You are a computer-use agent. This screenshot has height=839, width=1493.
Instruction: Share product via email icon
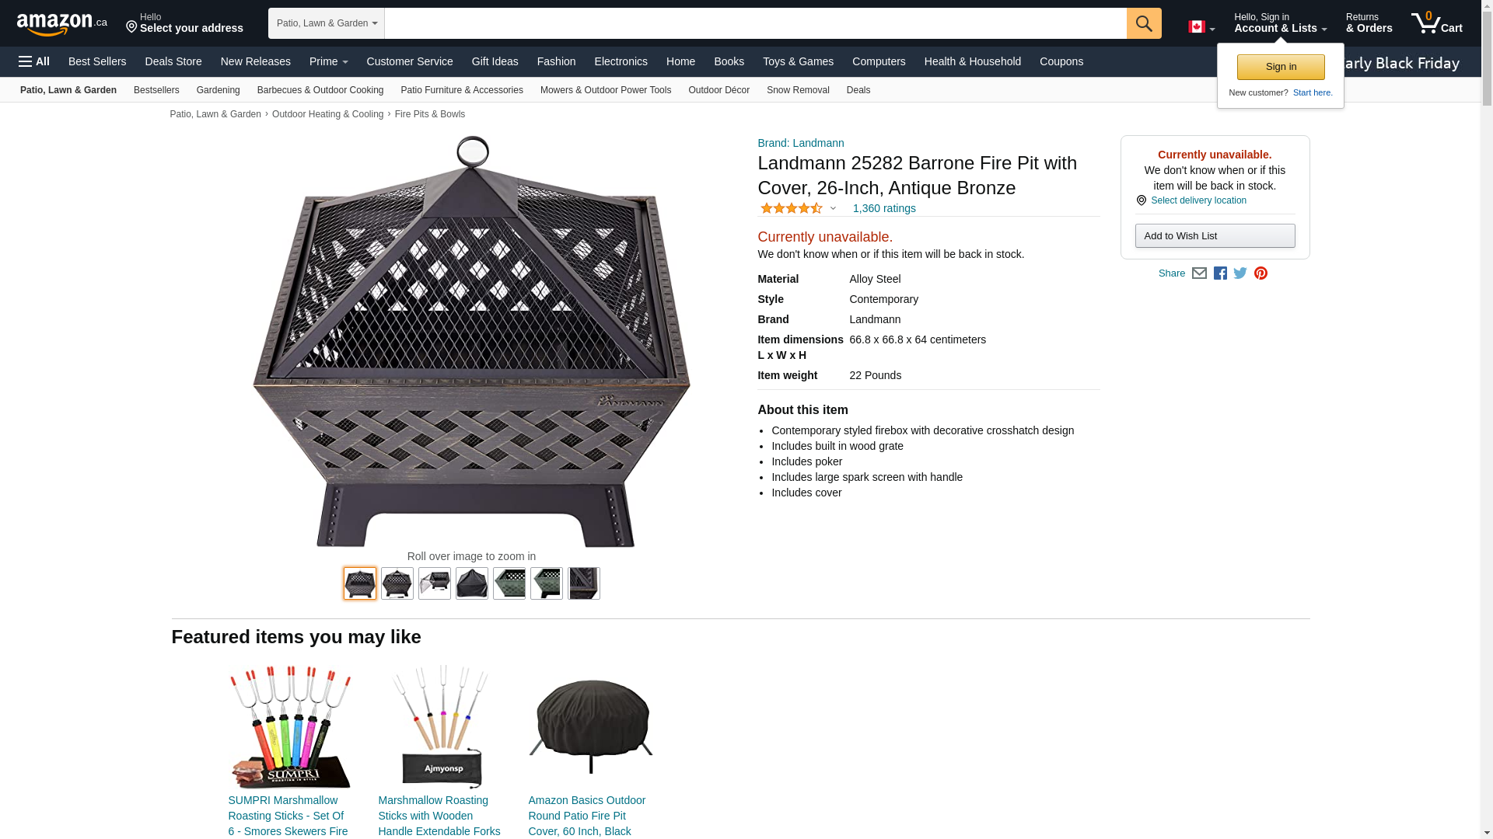[x=1199, y=273]
